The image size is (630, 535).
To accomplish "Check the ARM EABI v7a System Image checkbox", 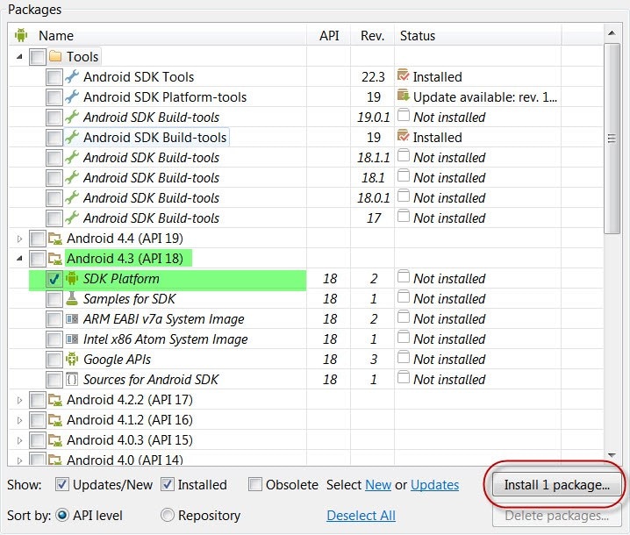I will [x=54, y=319].
